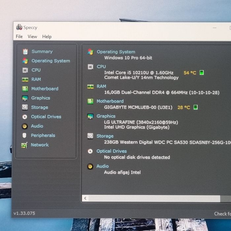231x231 pixels.
Task: Select Peripherals in the sidebar
Action: tap(43, 135)
